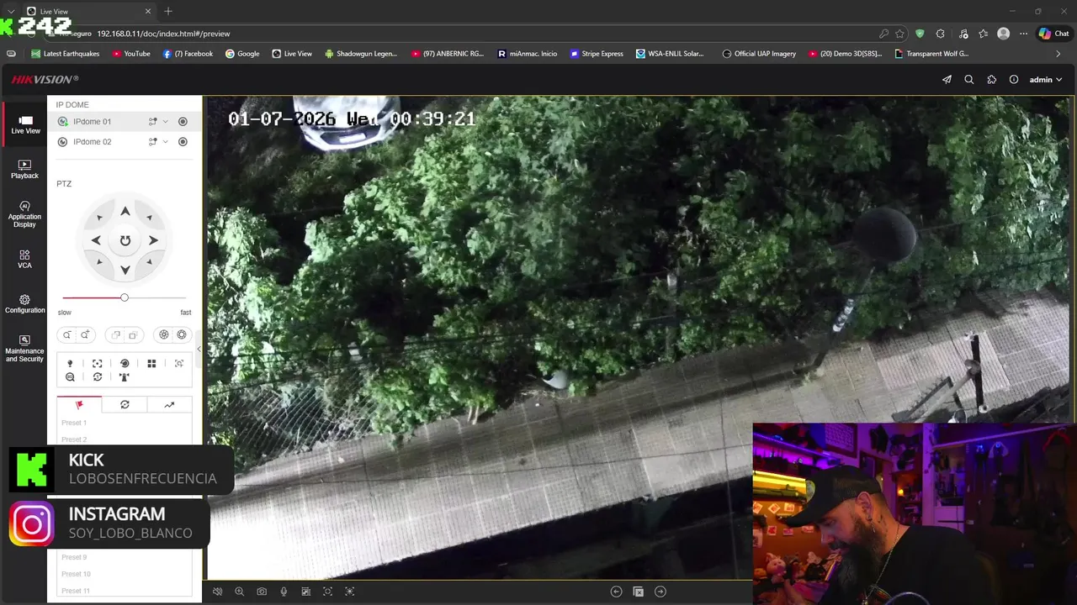Move PTZ diagonally up-right

point(149,218)
